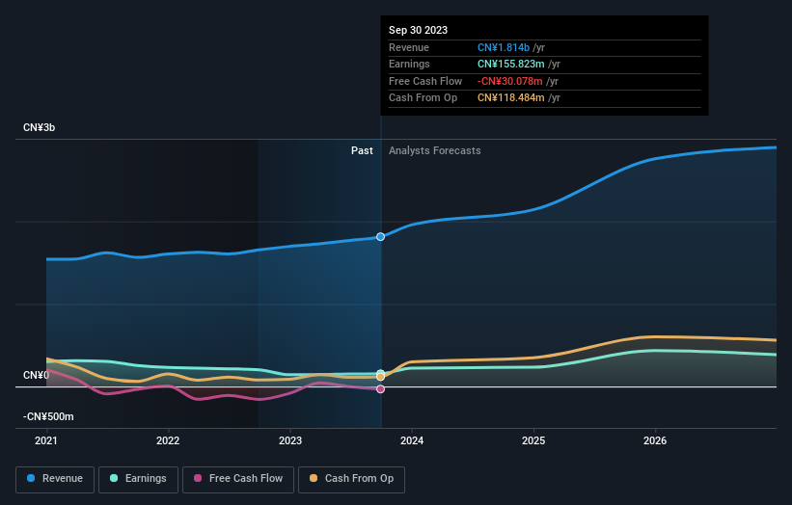The height and width of the screenshot is (505, 792).
Task: Click the 2025 x-axis label
Action: coord(533,441)
